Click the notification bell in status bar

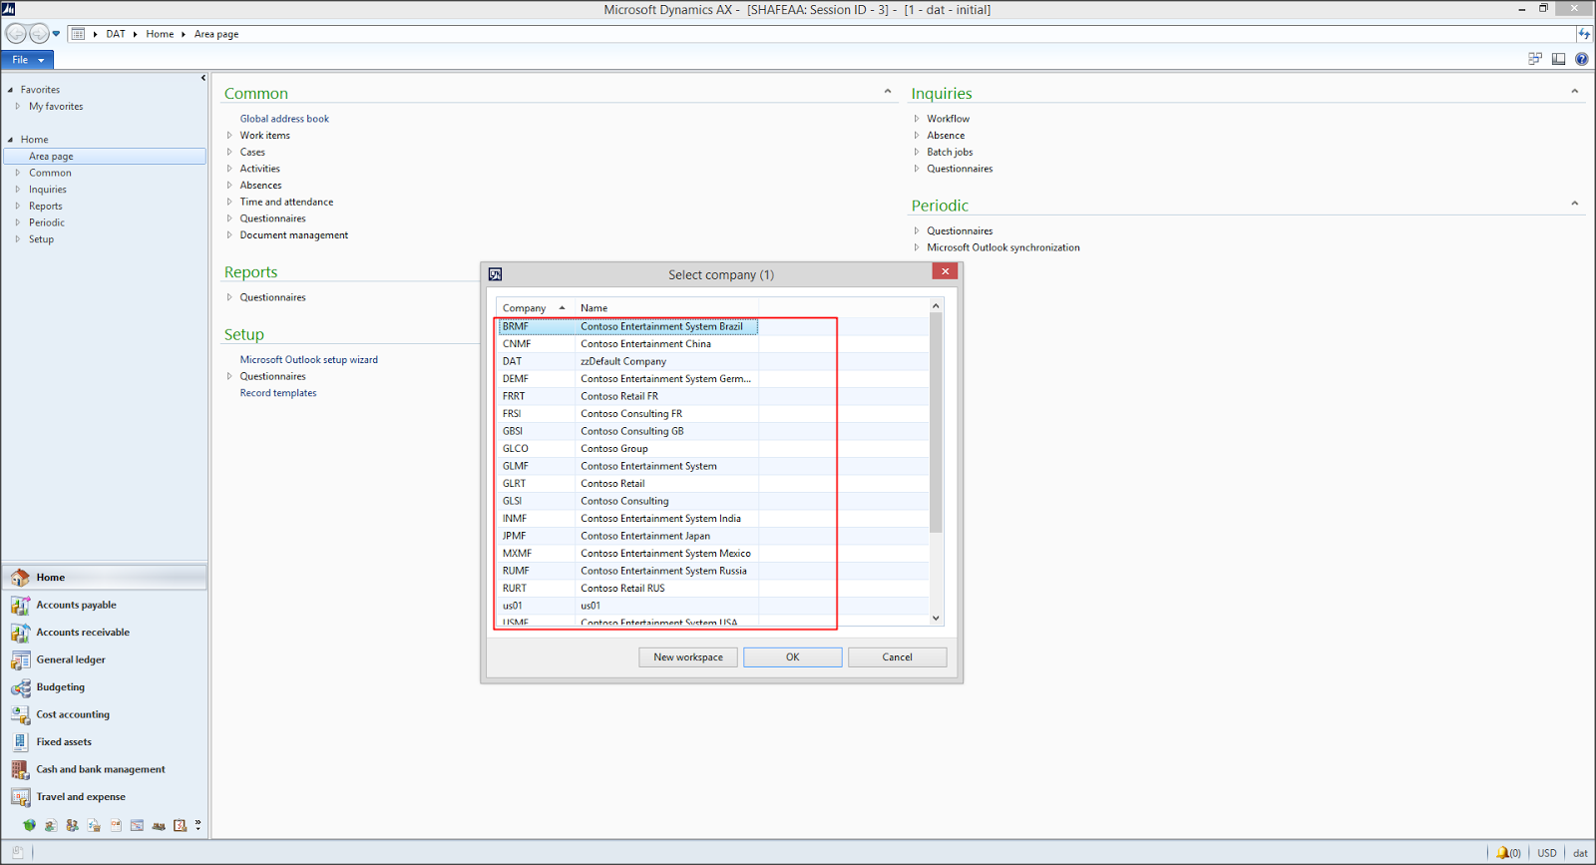pyautogui.click(x=1502, y=853)
